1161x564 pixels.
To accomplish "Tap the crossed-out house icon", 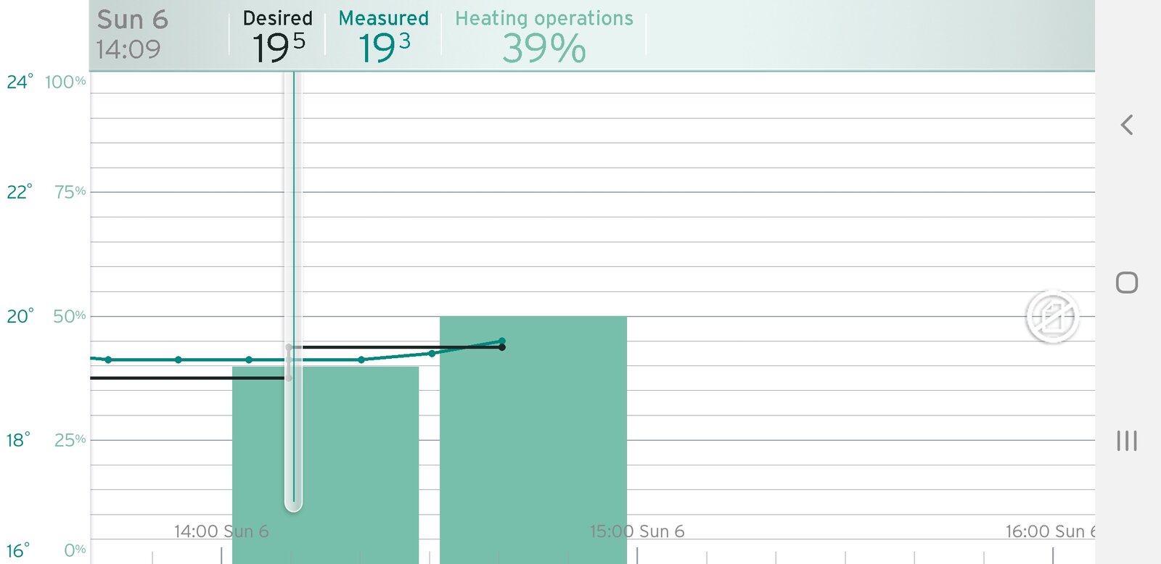I will [x=1052, y=317].
